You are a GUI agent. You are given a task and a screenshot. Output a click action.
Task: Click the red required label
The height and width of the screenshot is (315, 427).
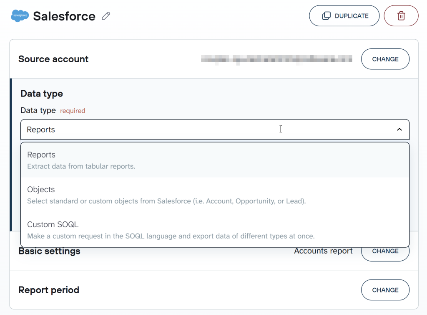coord(73,111)
